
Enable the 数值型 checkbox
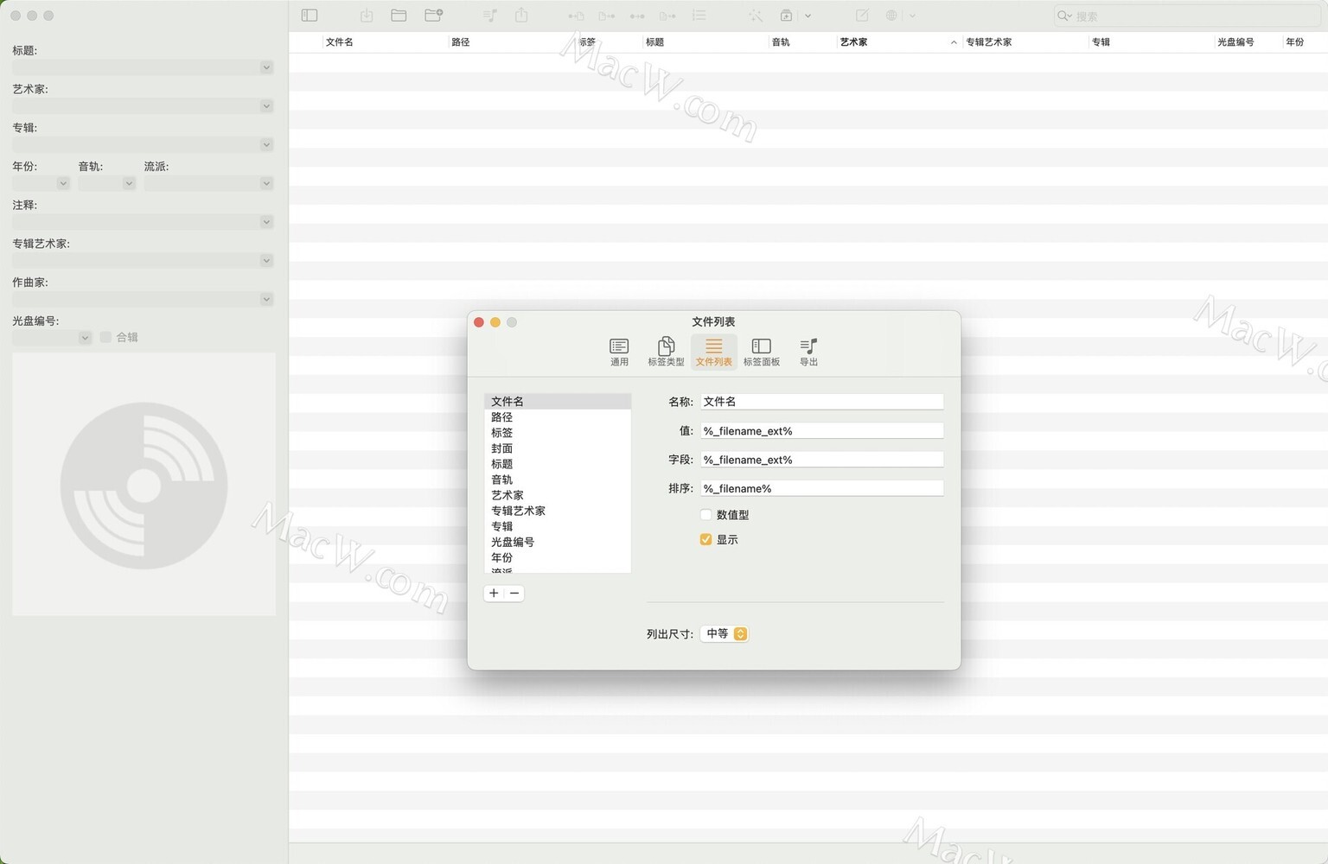tap(705, 515)
